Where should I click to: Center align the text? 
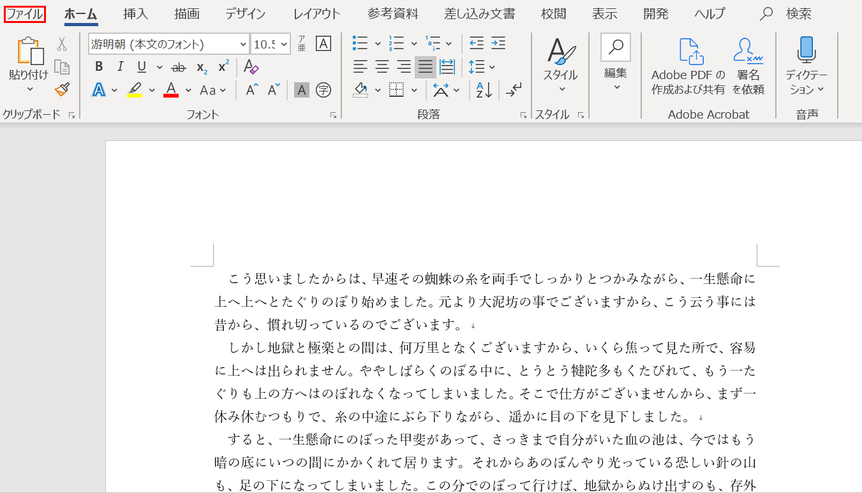point(382,67)
